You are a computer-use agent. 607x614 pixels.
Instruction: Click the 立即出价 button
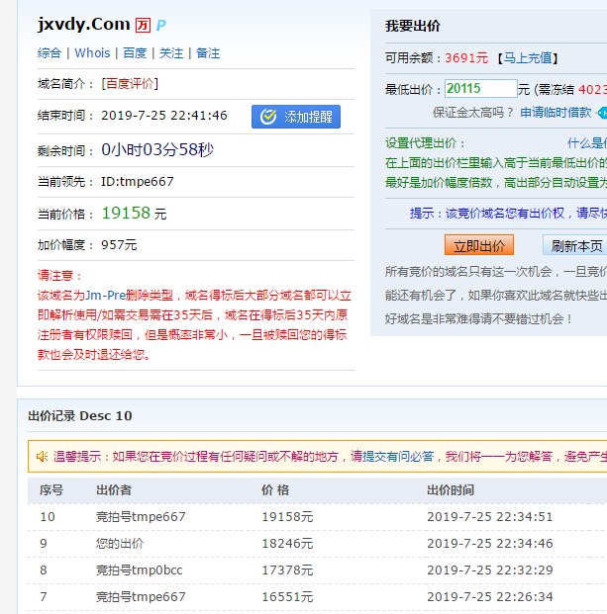pos(479,245)
